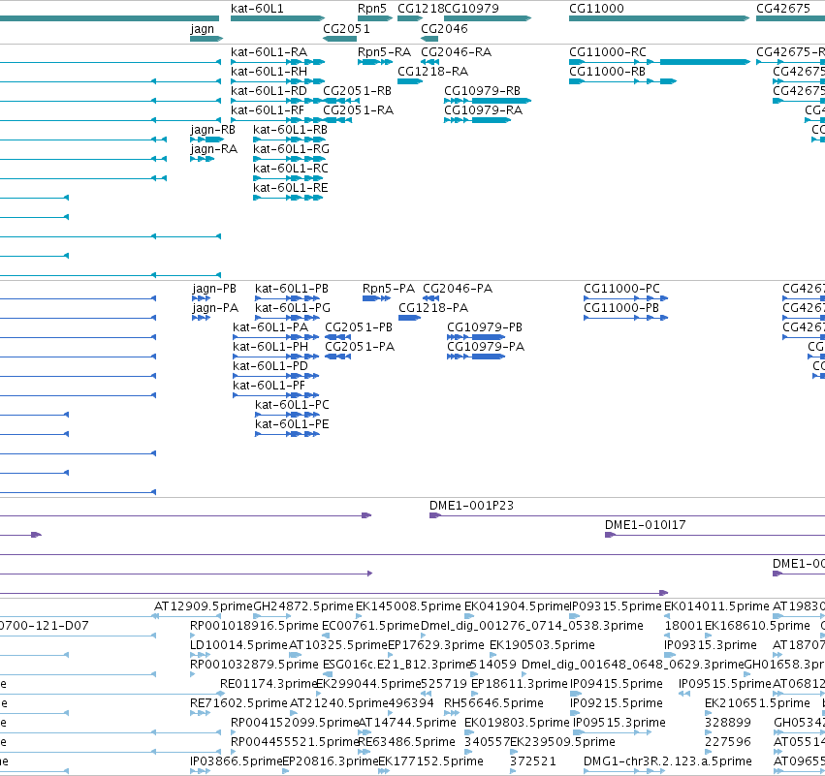Click the CG11000 gene label

point(596,9)
